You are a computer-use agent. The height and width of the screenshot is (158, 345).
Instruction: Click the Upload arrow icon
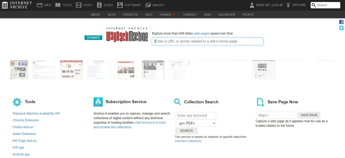288,5
